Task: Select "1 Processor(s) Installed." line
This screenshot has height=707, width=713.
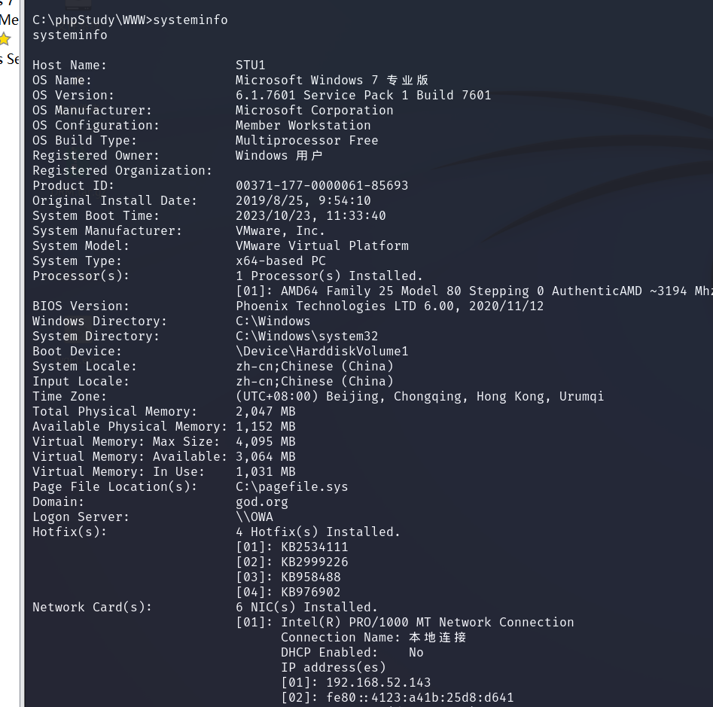Action: [x=330, y=276]
